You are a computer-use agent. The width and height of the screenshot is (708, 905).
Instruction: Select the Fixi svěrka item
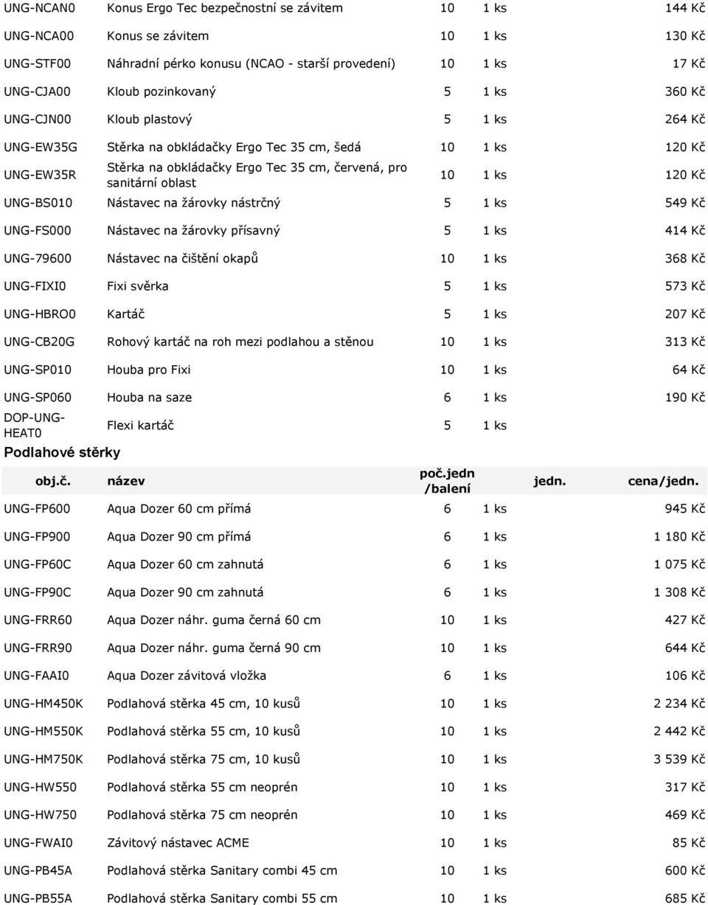138,286
